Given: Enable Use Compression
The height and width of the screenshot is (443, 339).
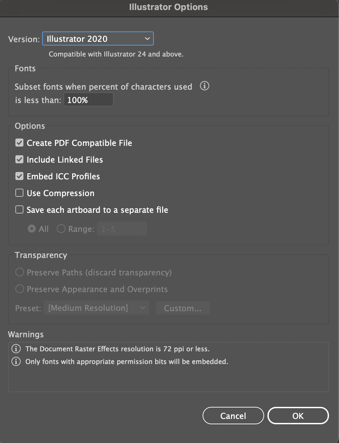Looking at the screenshot, I should (x=19, y=193).
